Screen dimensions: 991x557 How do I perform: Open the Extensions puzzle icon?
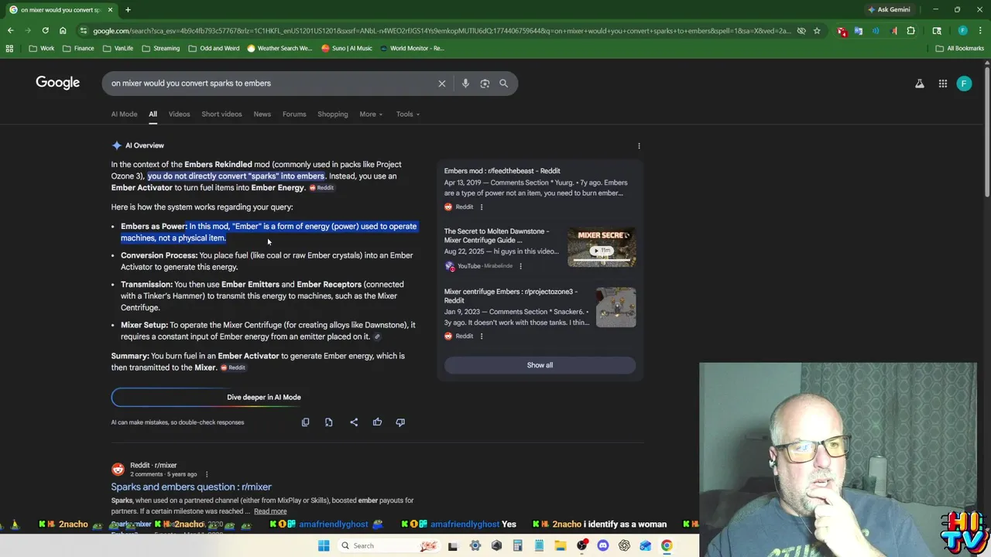coord(911,31)
